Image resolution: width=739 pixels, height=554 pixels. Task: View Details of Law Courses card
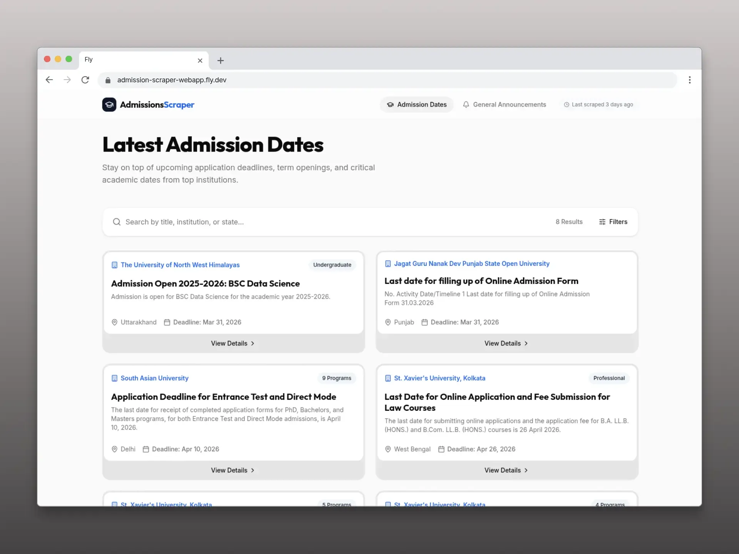click(507, 471)
